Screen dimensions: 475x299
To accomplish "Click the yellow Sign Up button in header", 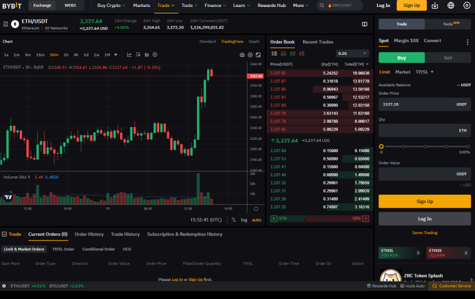I will click(411, 6).
